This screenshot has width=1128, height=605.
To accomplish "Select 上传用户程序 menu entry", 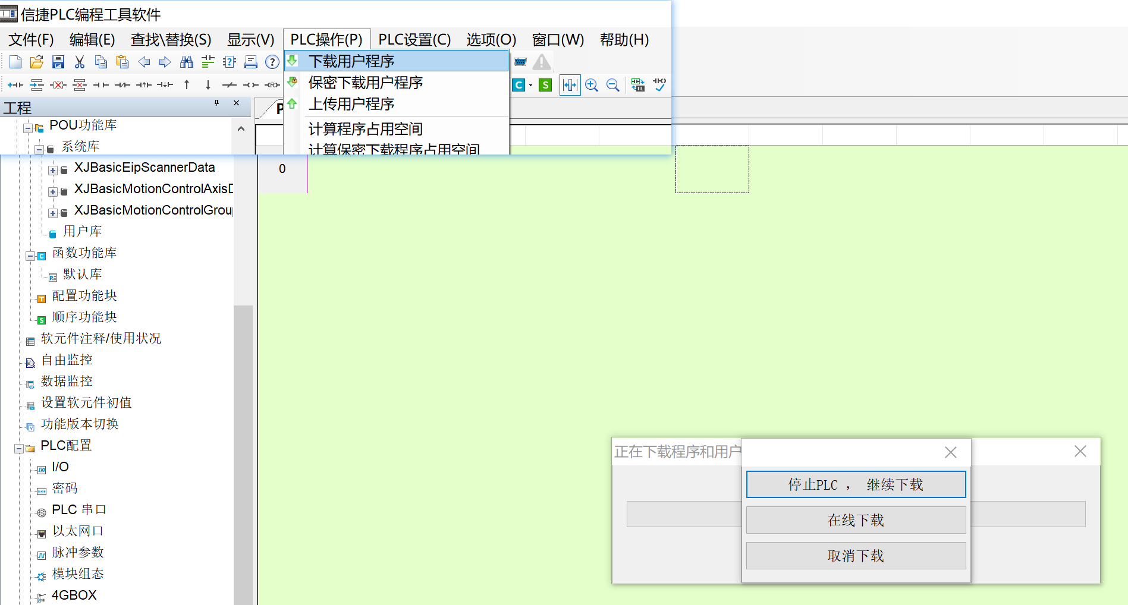I will pos(397,104).
